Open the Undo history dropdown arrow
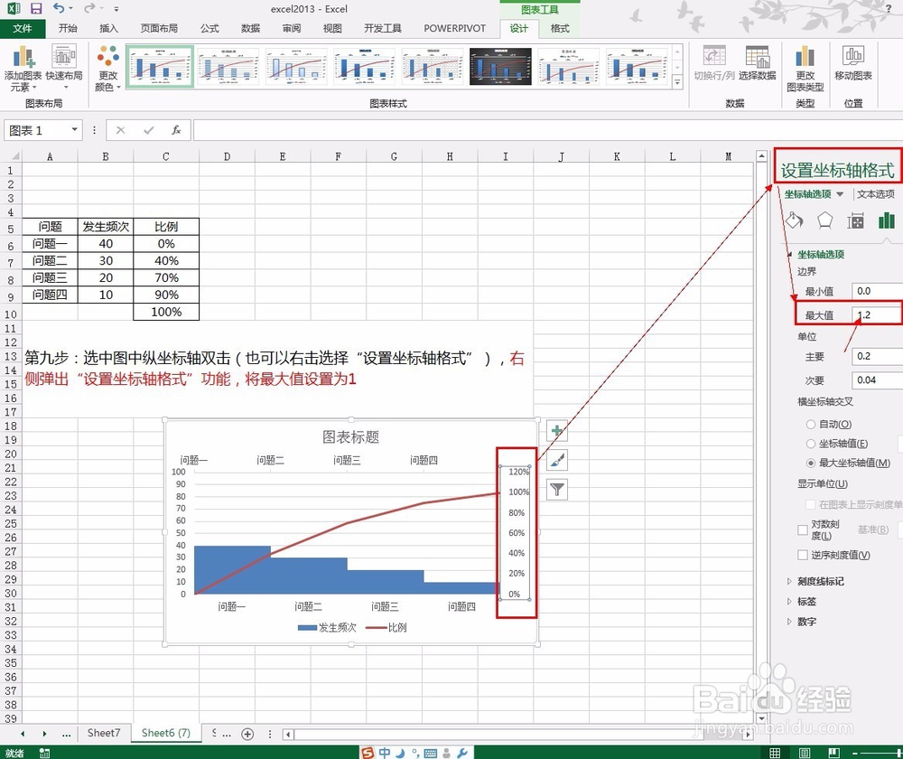Viewport: 903px width, 759px height. pyautogui.click(x=70, y=8)
